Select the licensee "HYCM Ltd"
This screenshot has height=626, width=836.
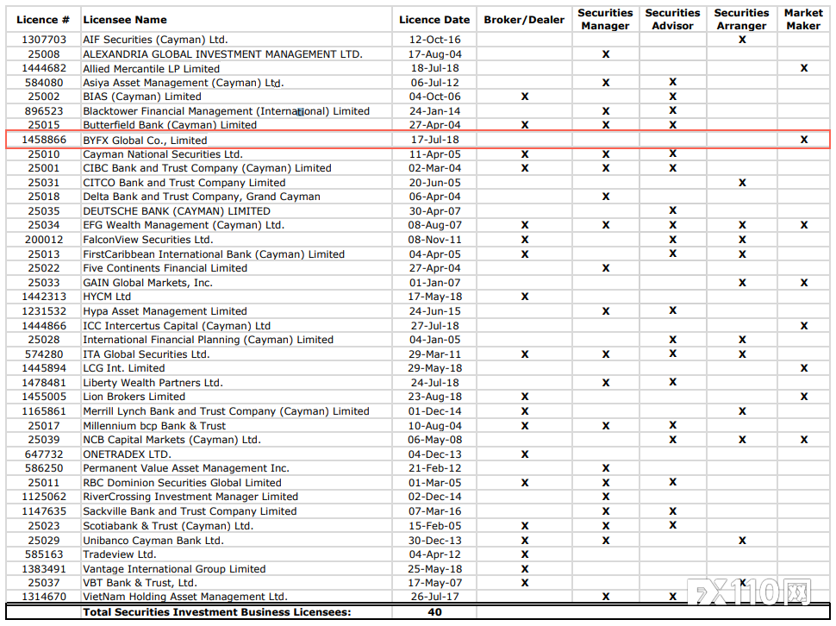coord(107,297)
